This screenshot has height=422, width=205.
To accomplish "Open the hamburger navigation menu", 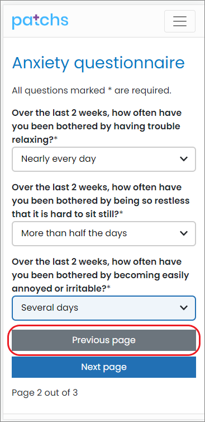I will (x=180, y=21).
